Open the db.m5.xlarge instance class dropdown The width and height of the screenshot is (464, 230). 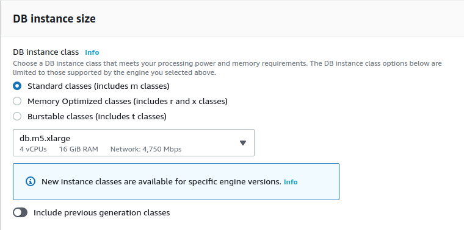134,143
